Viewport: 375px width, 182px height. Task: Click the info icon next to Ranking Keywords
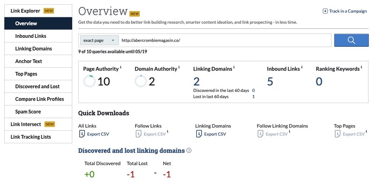pos(361,67)
